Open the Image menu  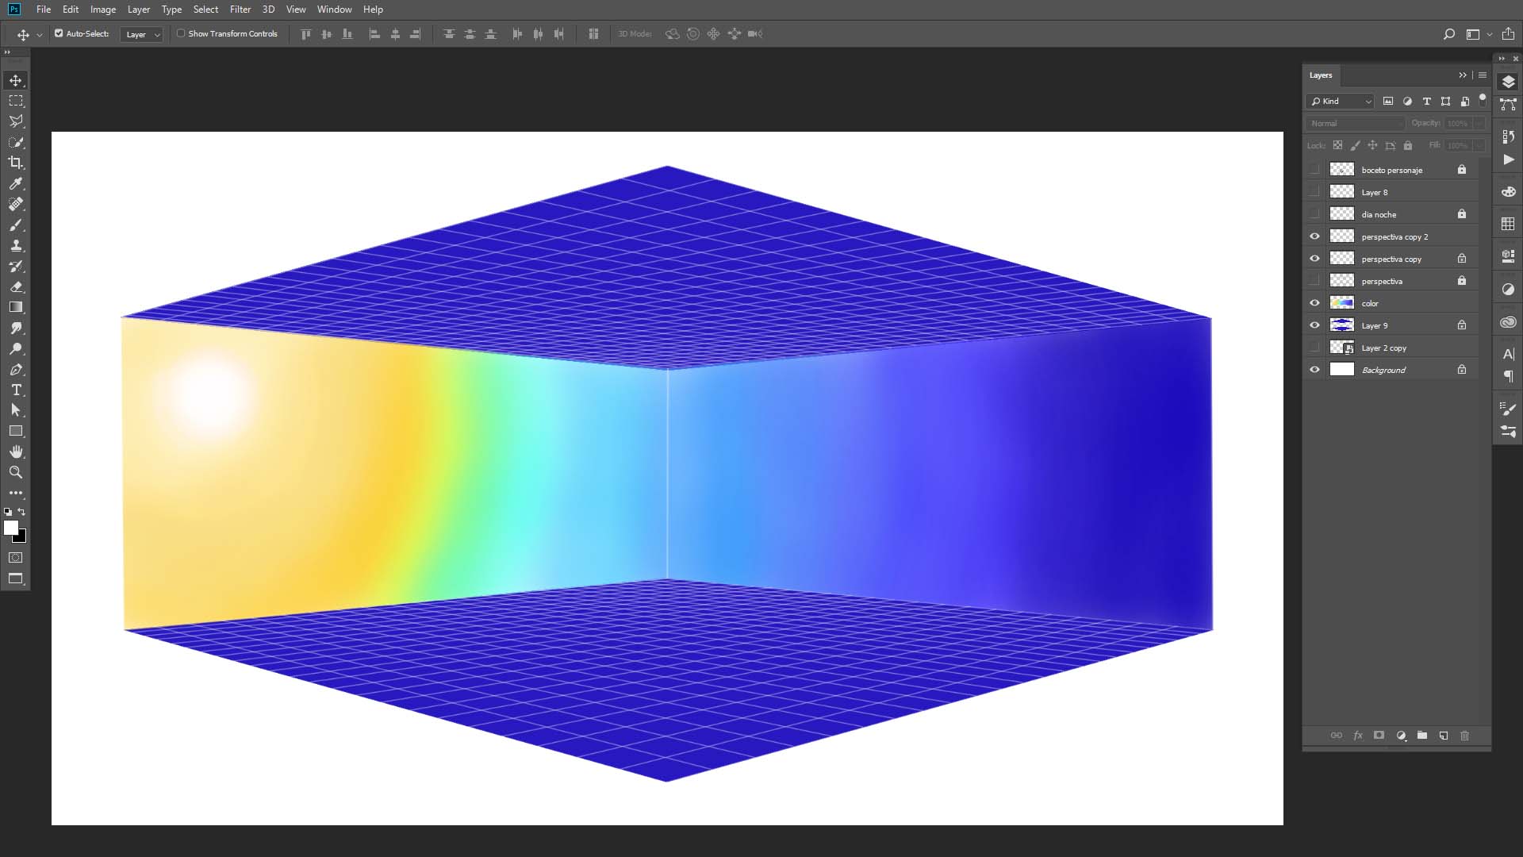coord(102,10)
